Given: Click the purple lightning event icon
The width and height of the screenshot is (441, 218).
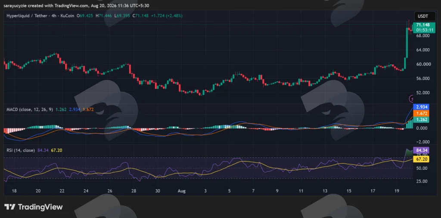Looking at the screenshot, I should tap(411, 99).
